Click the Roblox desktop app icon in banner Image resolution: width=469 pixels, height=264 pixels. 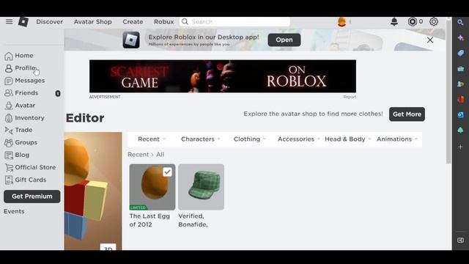coord(131,40)
